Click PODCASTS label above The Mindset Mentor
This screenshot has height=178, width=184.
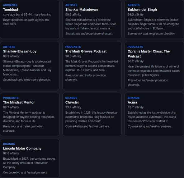pyautogui.click(x=11, y=98)
